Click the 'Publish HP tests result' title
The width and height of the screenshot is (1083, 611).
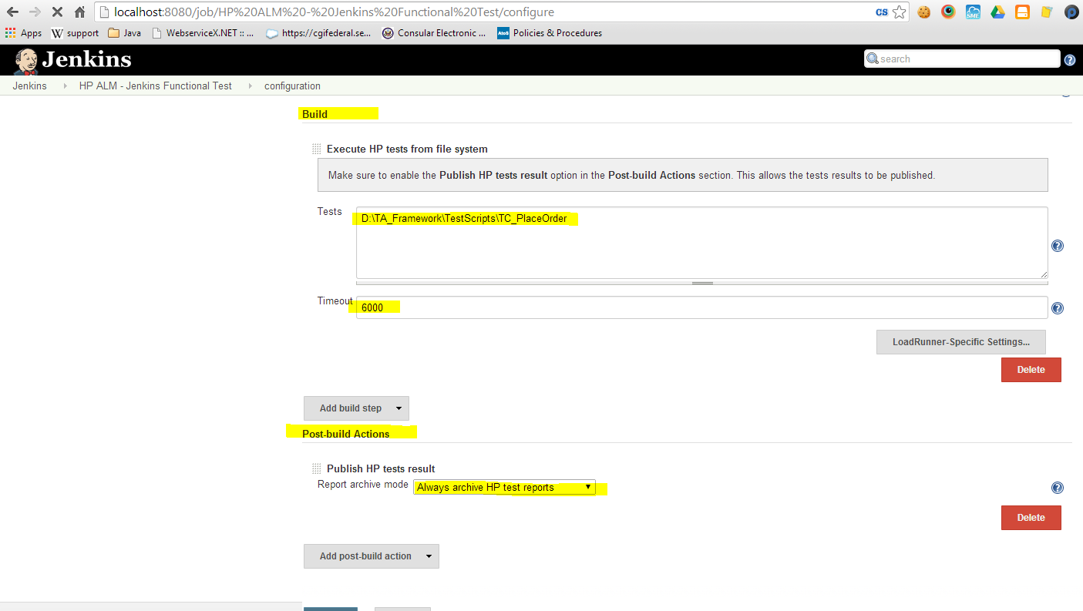[x=381, y=468]
